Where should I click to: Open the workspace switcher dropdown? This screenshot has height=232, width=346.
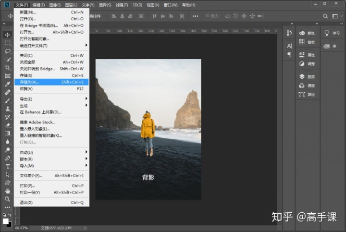click(x=337, y=16)
